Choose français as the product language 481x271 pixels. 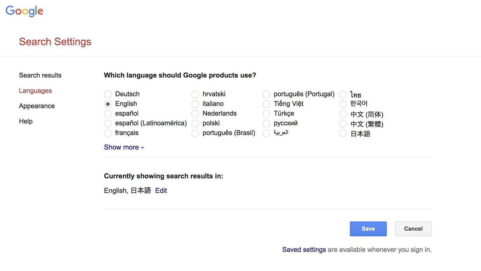108,133
